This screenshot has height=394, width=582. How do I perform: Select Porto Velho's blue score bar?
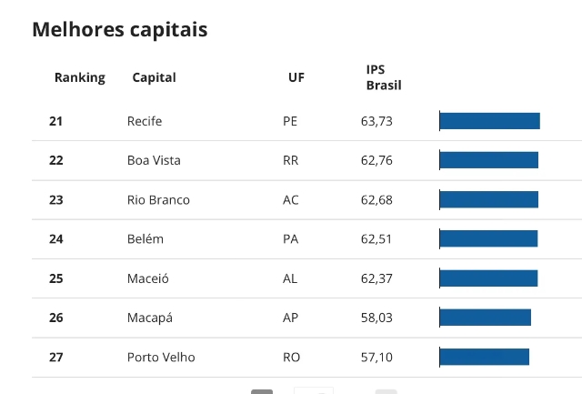pos(484,357)
